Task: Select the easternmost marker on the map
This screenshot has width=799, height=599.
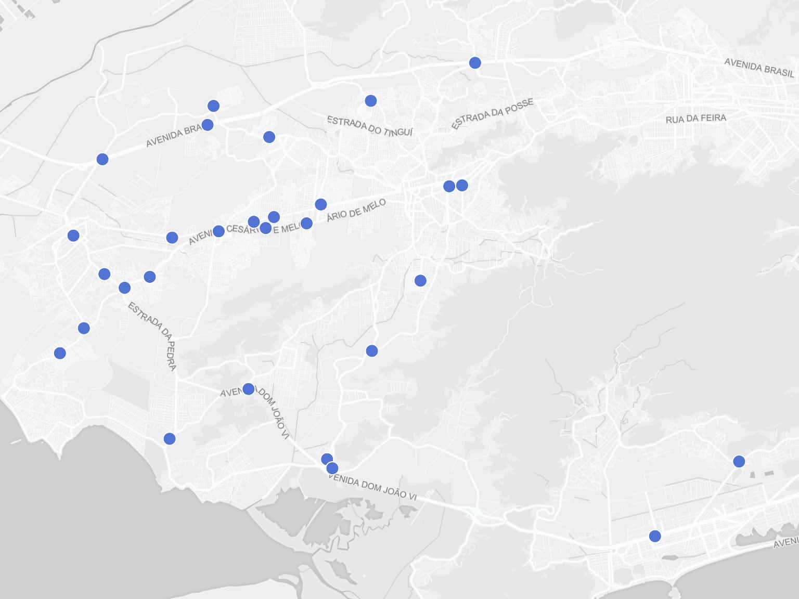Action: click(x=739, y=462)
